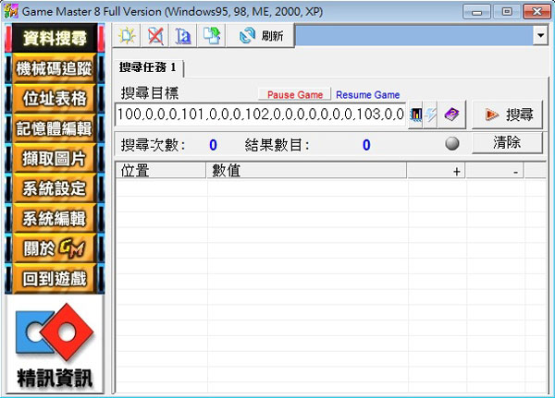Click the Resume Game link
The height and width of the screenshot is (398, 555).
pyautogui.click(x=367, y=95)
